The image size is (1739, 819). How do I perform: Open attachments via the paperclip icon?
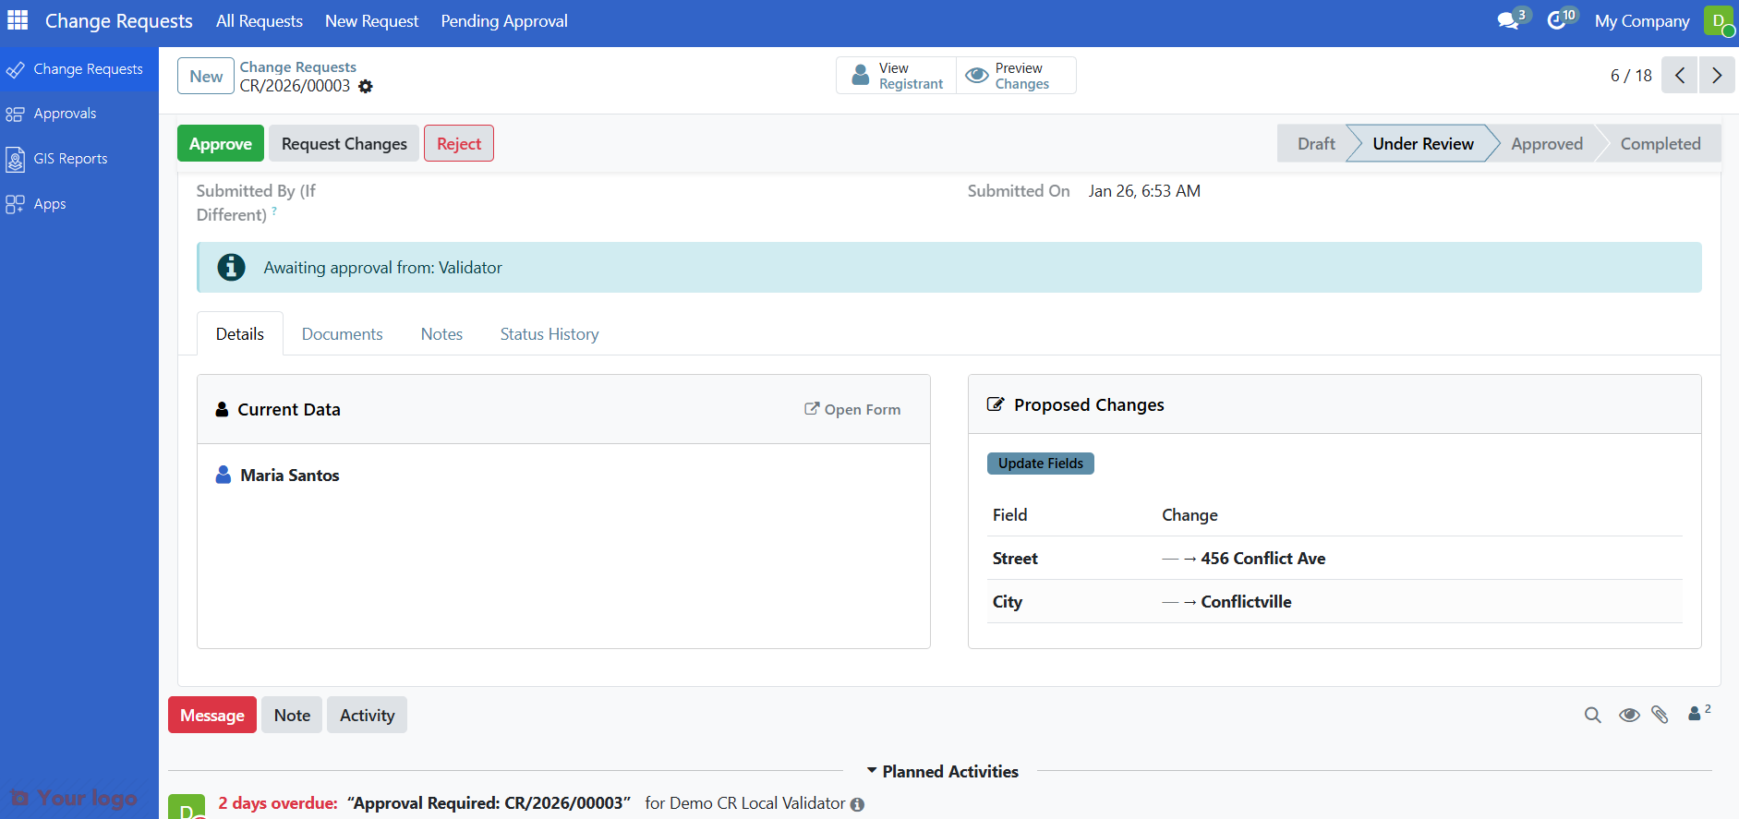coord(1660,715)
